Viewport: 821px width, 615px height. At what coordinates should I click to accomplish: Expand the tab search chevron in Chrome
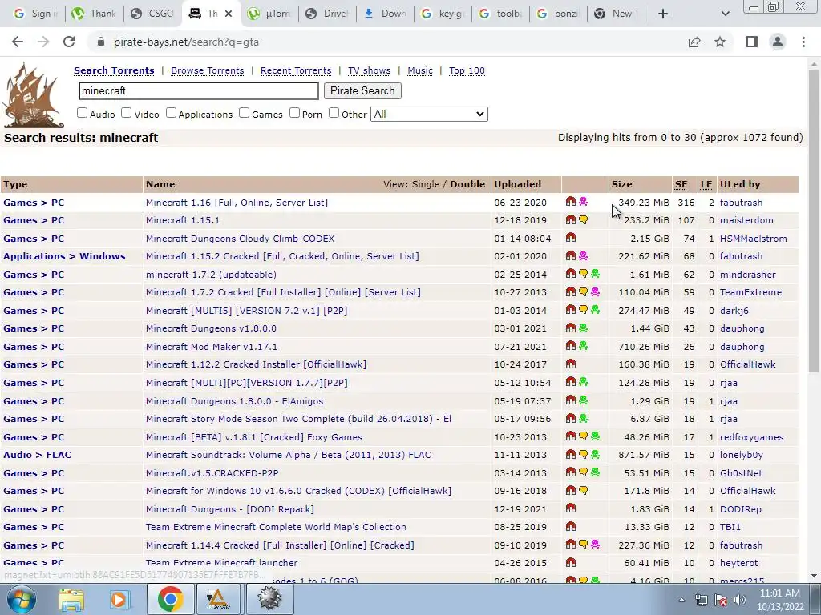point(725,14)
